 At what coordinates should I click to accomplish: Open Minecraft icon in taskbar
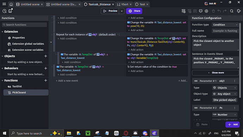88,133
